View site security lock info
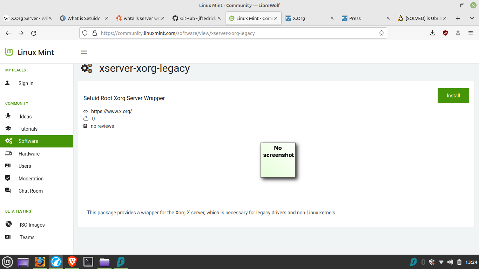The width and height of the screenshot is (479, 269). tap(94, 33)
